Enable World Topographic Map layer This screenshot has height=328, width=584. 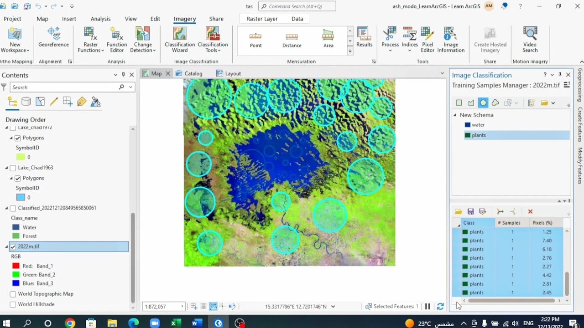click(x=13, y=294)
